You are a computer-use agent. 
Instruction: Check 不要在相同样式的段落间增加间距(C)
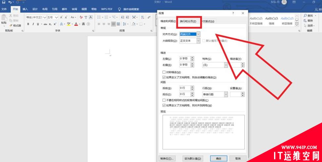(x=164, y=100)
